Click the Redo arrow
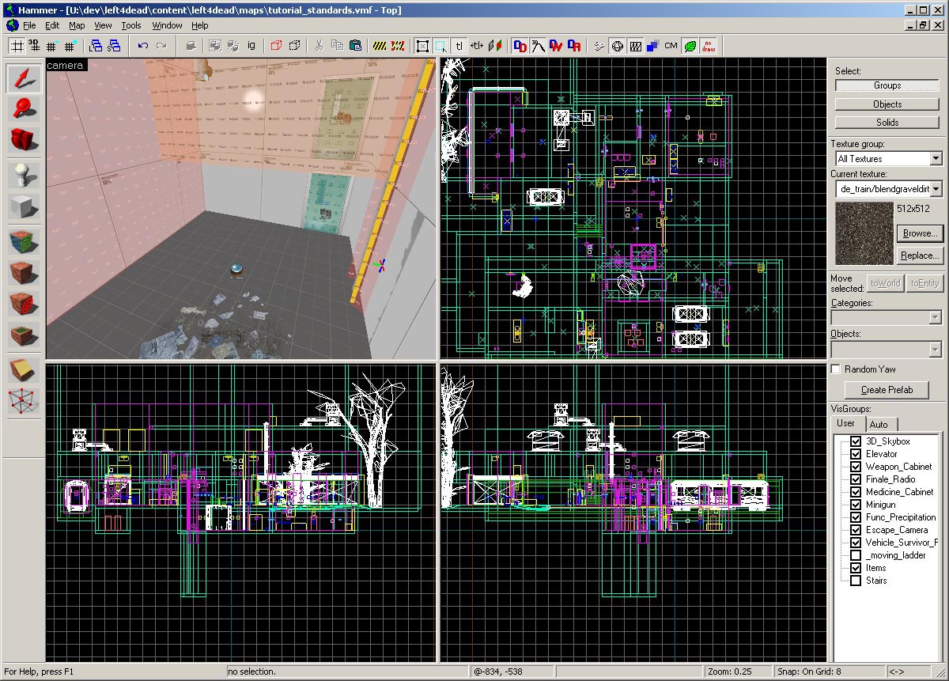The image size is (949, 681). [161, 46]
